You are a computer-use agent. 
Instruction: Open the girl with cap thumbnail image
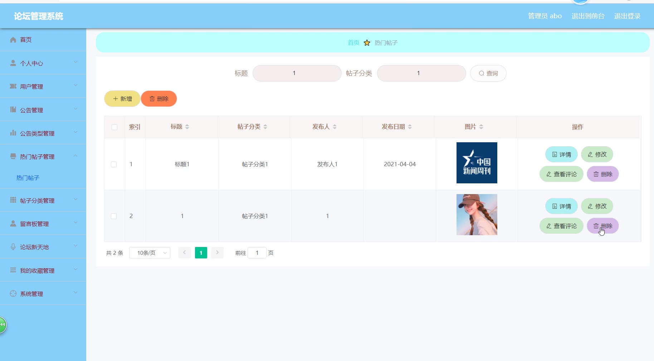[477, 214]
